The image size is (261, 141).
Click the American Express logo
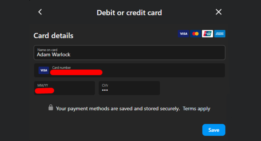[x=219, y=34]
